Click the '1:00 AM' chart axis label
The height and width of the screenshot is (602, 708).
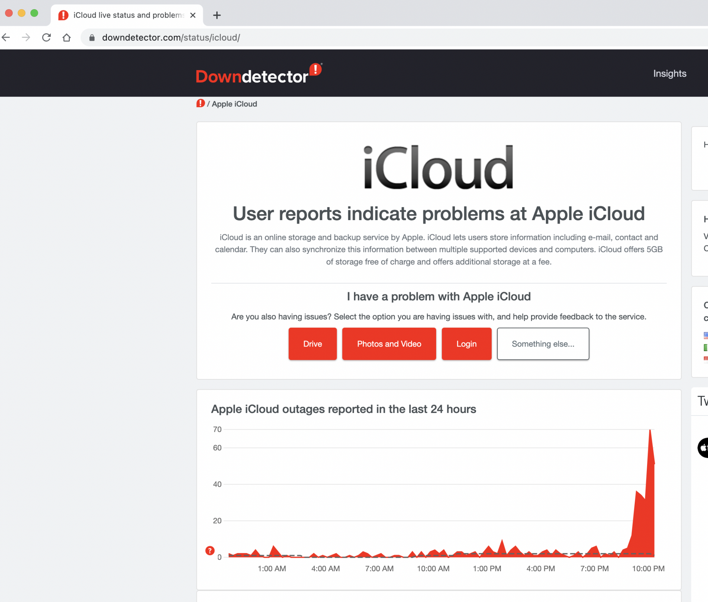point(272,568)
